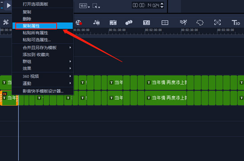
Task: Increase the timecode with up arrow
Action: (x=162, y=4)
